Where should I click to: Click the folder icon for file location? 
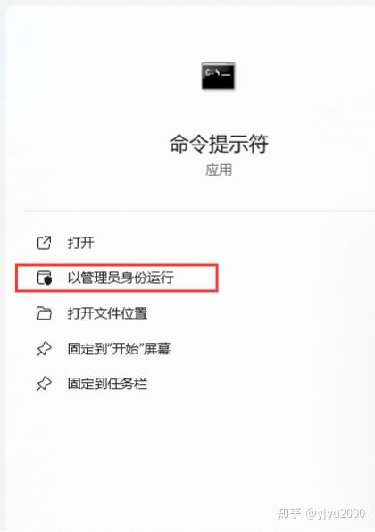[x=44, y=313]
